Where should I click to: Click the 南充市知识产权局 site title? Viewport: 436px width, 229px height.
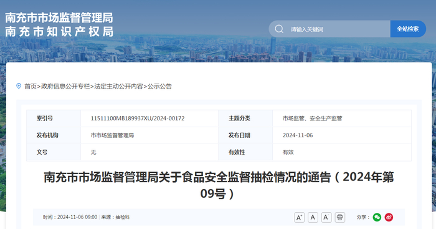[59, 31]
